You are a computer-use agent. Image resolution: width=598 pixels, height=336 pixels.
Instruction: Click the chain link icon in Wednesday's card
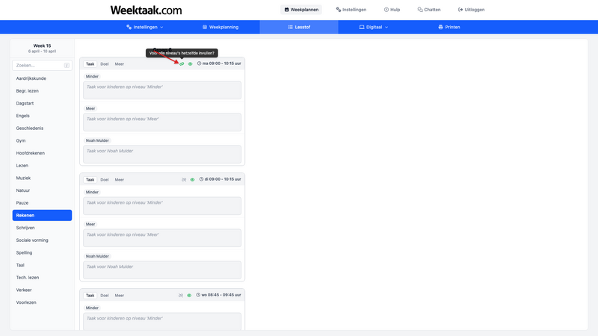[x=181, y=295]
